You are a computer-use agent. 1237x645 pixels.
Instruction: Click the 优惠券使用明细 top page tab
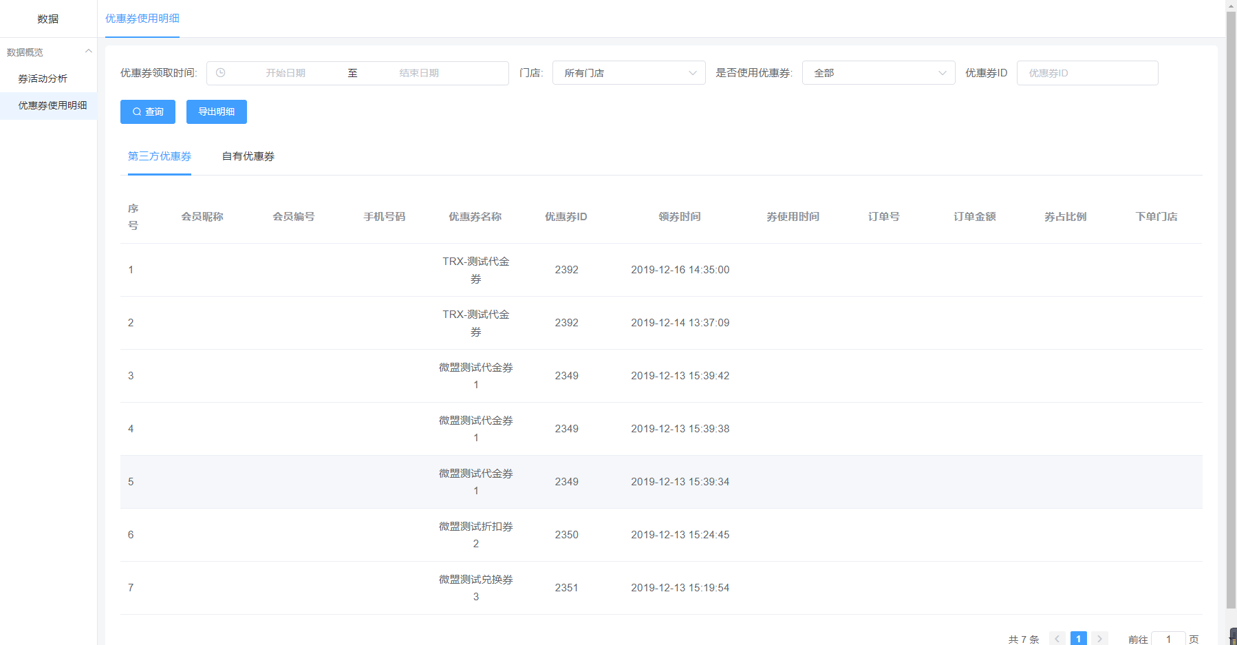coord(142,19)
